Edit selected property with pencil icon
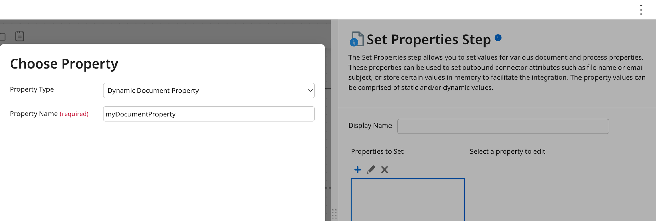Screen dimensions: 656x221 tap(371, 170)
